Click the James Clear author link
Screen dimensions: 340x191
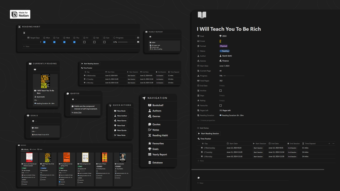77,113
